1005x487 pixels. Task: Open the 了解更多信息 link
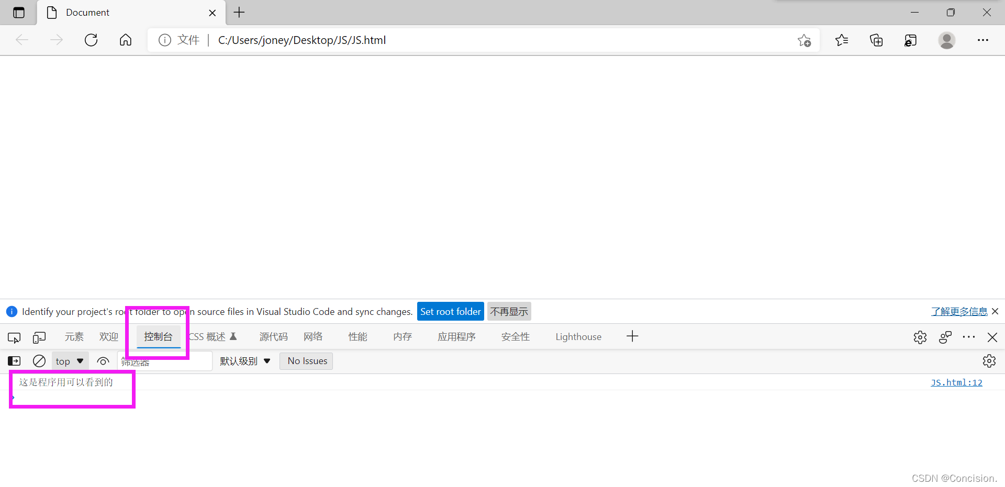click(x=959, y=311)
